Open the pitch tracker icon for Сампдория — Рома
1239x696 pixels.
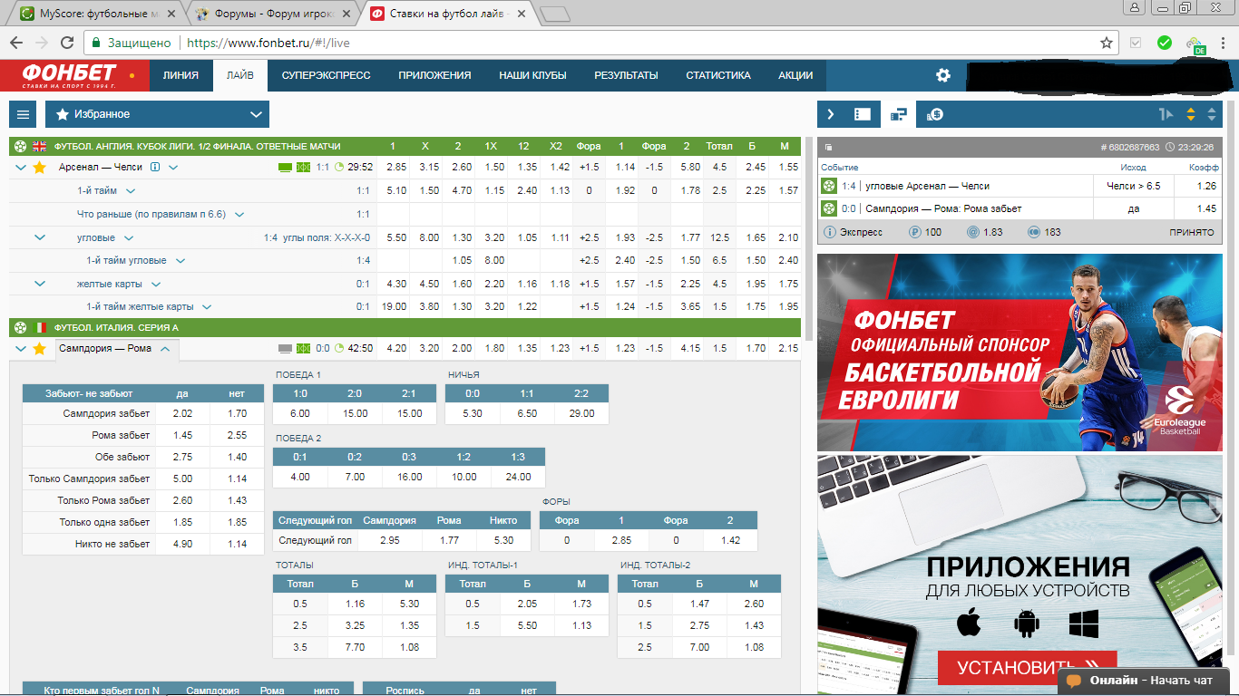pos(304,348)
